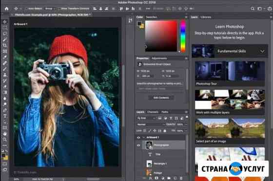Click the new adjustment layer icon
The image size is (273, 181).
[163, 178]
